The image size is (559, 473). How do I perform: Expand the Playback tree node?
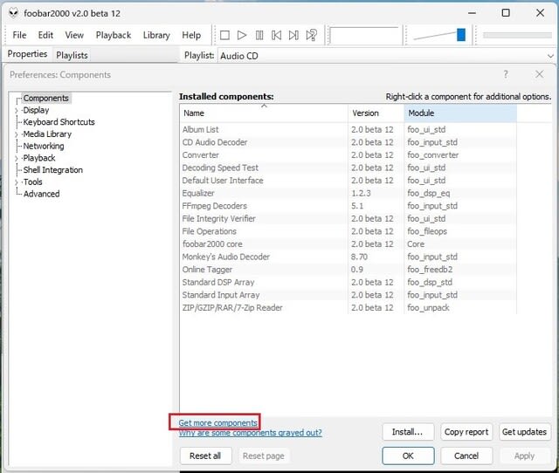[x=17, y=158]
